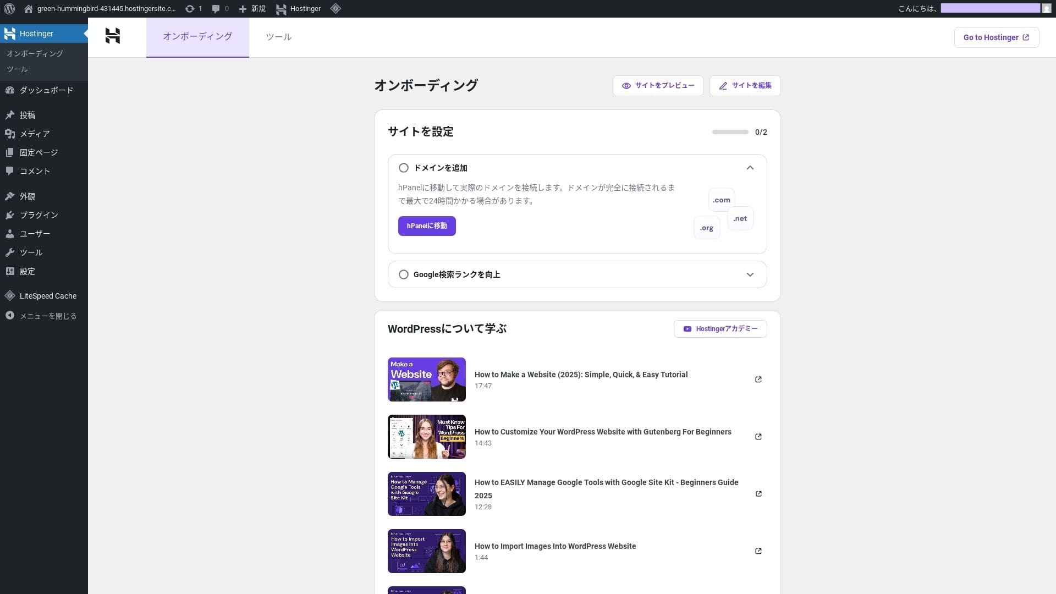Open the WordPress logo menu in admin bar
Screen dimensions: 1056x594
[9, 9]
